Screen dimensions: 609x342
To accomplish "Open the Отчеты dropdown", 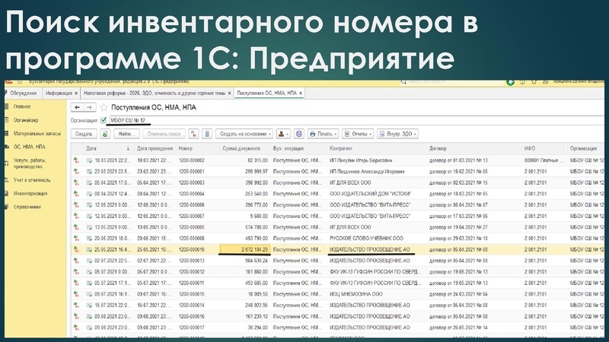I will pyautogui.click(x=358, y=134).
